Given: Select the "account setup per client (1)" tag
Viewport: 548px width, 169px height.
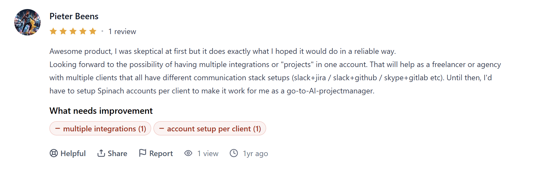Looking at the screenshot, I should (214, 129).
